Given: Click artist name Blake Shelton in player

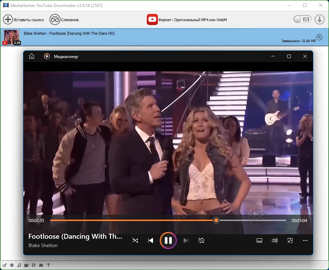Looking at the screenshot, I should (43, 245).
